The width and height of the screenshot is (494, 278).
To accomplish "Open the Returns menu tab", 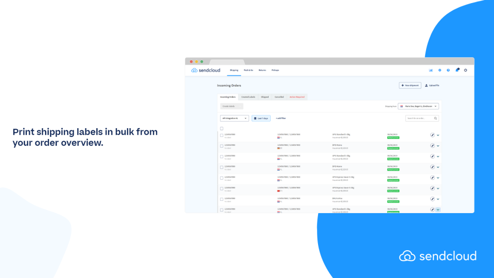I will 262,71.
